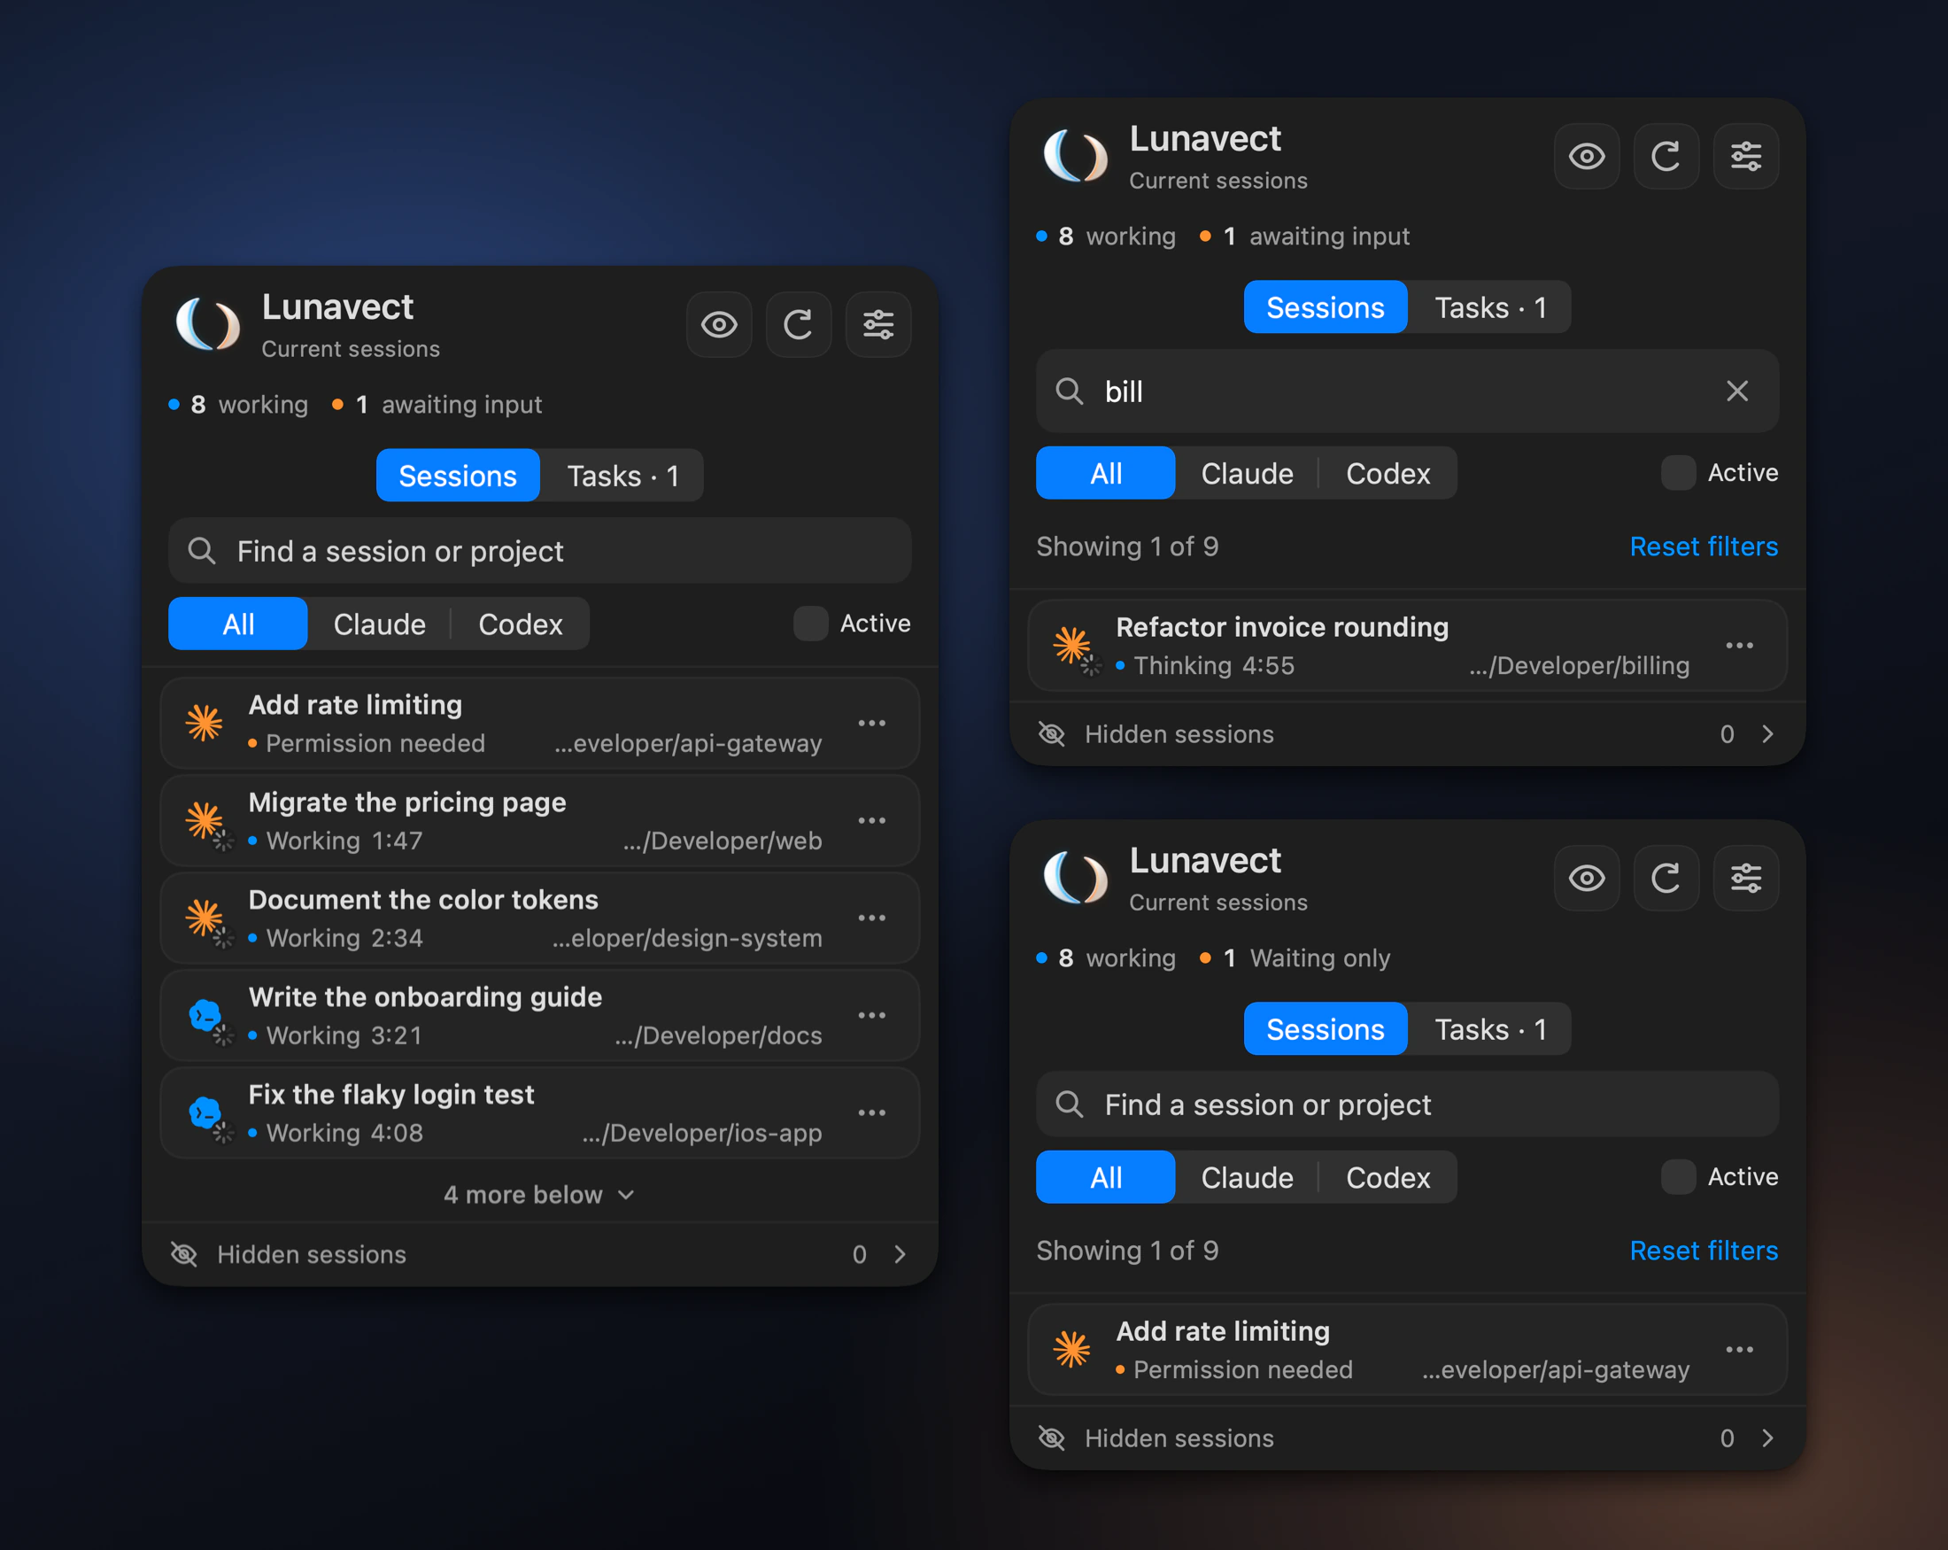Open the three-dot menu for 'Write the onboarding guide'
This screenshot has width=1948, height=1550.
coord(872,1016)
